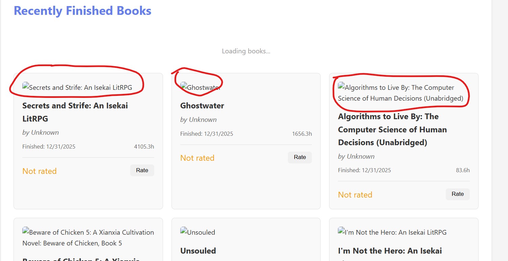Open rating for Algorithms to Live By

(457, 194)
